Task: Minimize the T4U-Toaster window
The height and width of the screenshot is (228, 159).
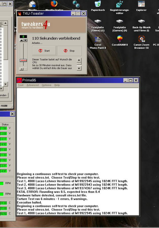Action: click(73, 14)
